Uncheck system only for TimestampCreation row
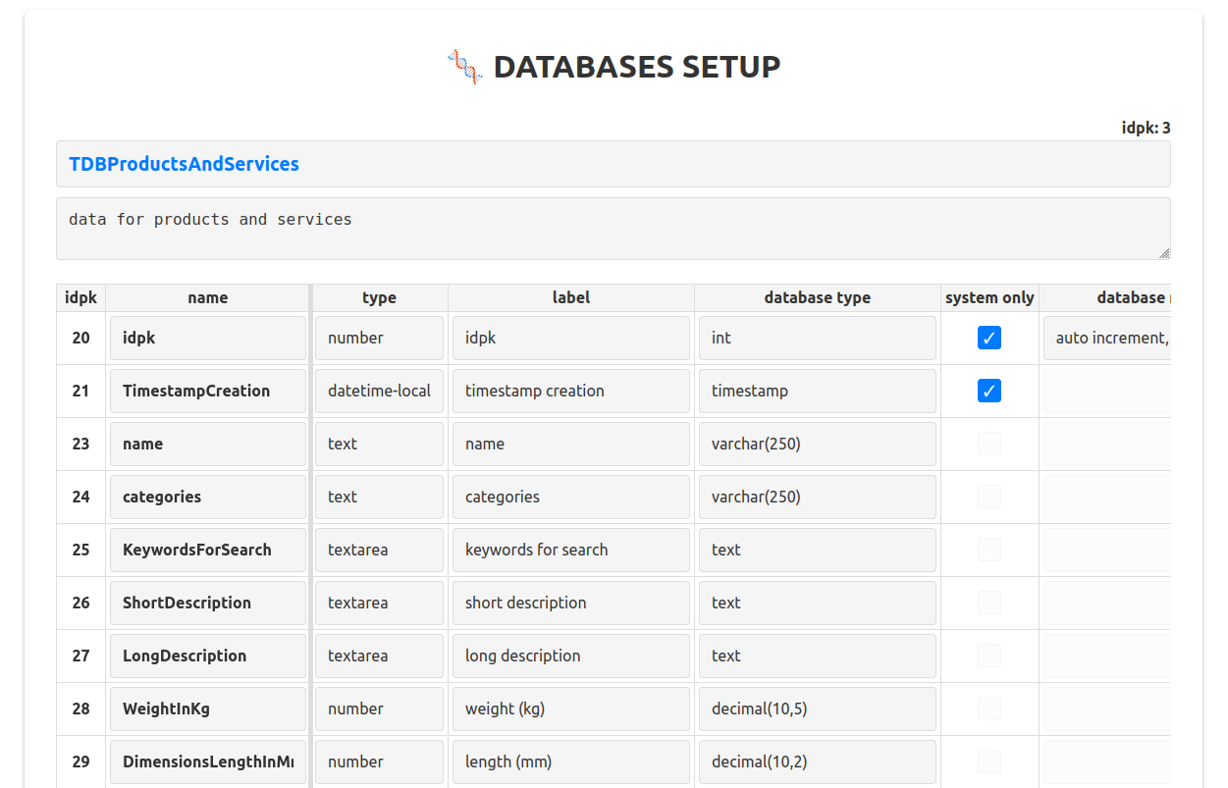The height and width of the screenshot is (788, 1228). coord(988,391)
